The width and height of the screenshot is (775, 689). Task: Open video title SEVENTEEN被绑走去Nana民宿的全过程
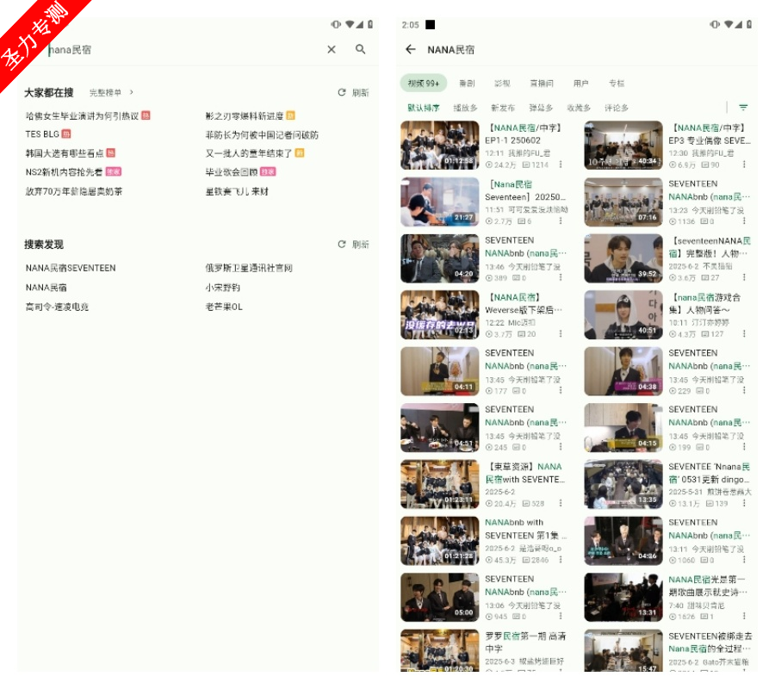pos(710,642)
